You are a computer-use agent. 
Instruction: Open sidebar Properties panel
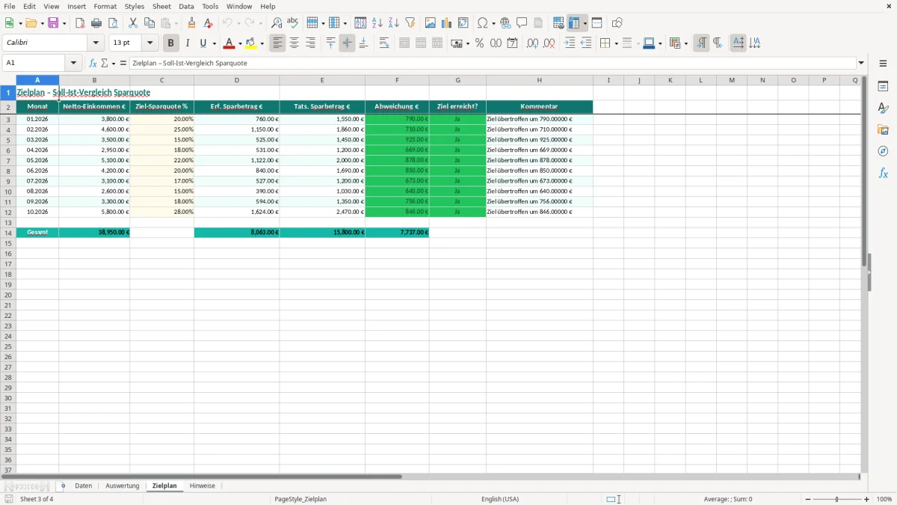coord(883,86)
